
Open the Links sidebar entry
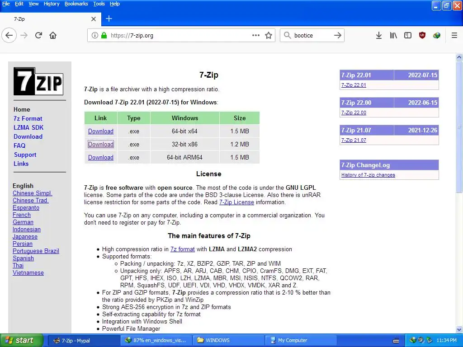21,164
